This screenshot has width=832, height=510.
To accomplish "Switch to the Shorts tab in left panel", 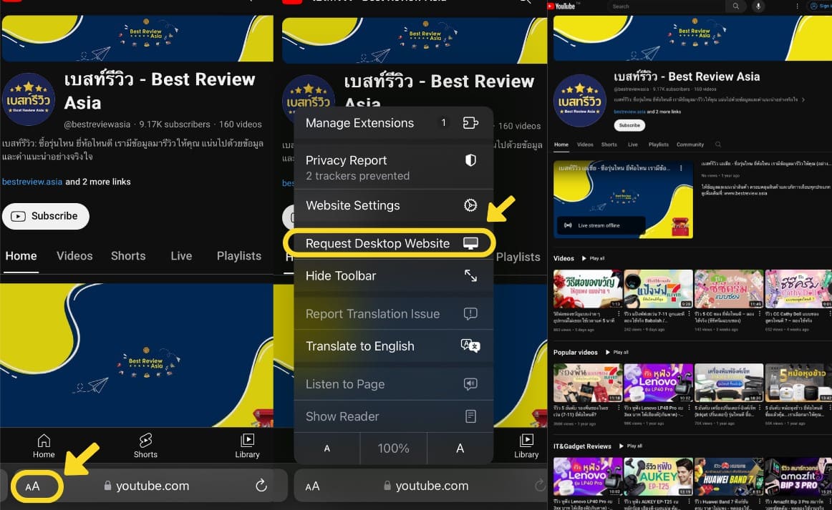I will (128, 256).
